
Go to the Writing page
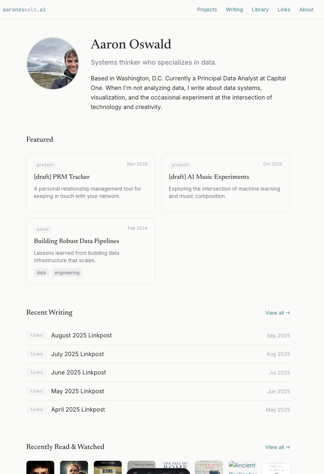(234, 10)
